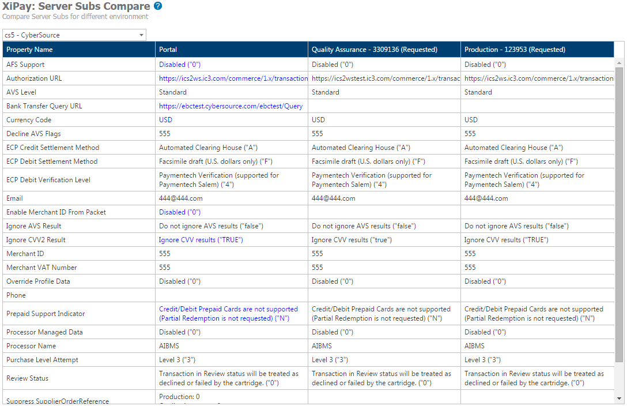Screen dimensions: 627x406
Task: Click the scrollbar up arrow of the table
Action: click(x=619, y=62)
